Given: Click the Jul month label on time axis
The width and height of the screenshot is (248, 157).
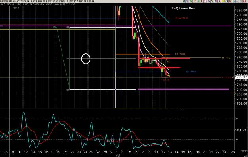Looking at the screenshot, I should pyautogui.click(x=118, y=155).
